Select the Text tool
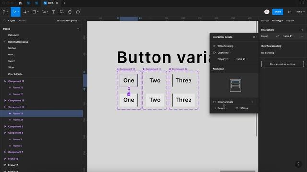The image size is (307, 172). point(53,12)
